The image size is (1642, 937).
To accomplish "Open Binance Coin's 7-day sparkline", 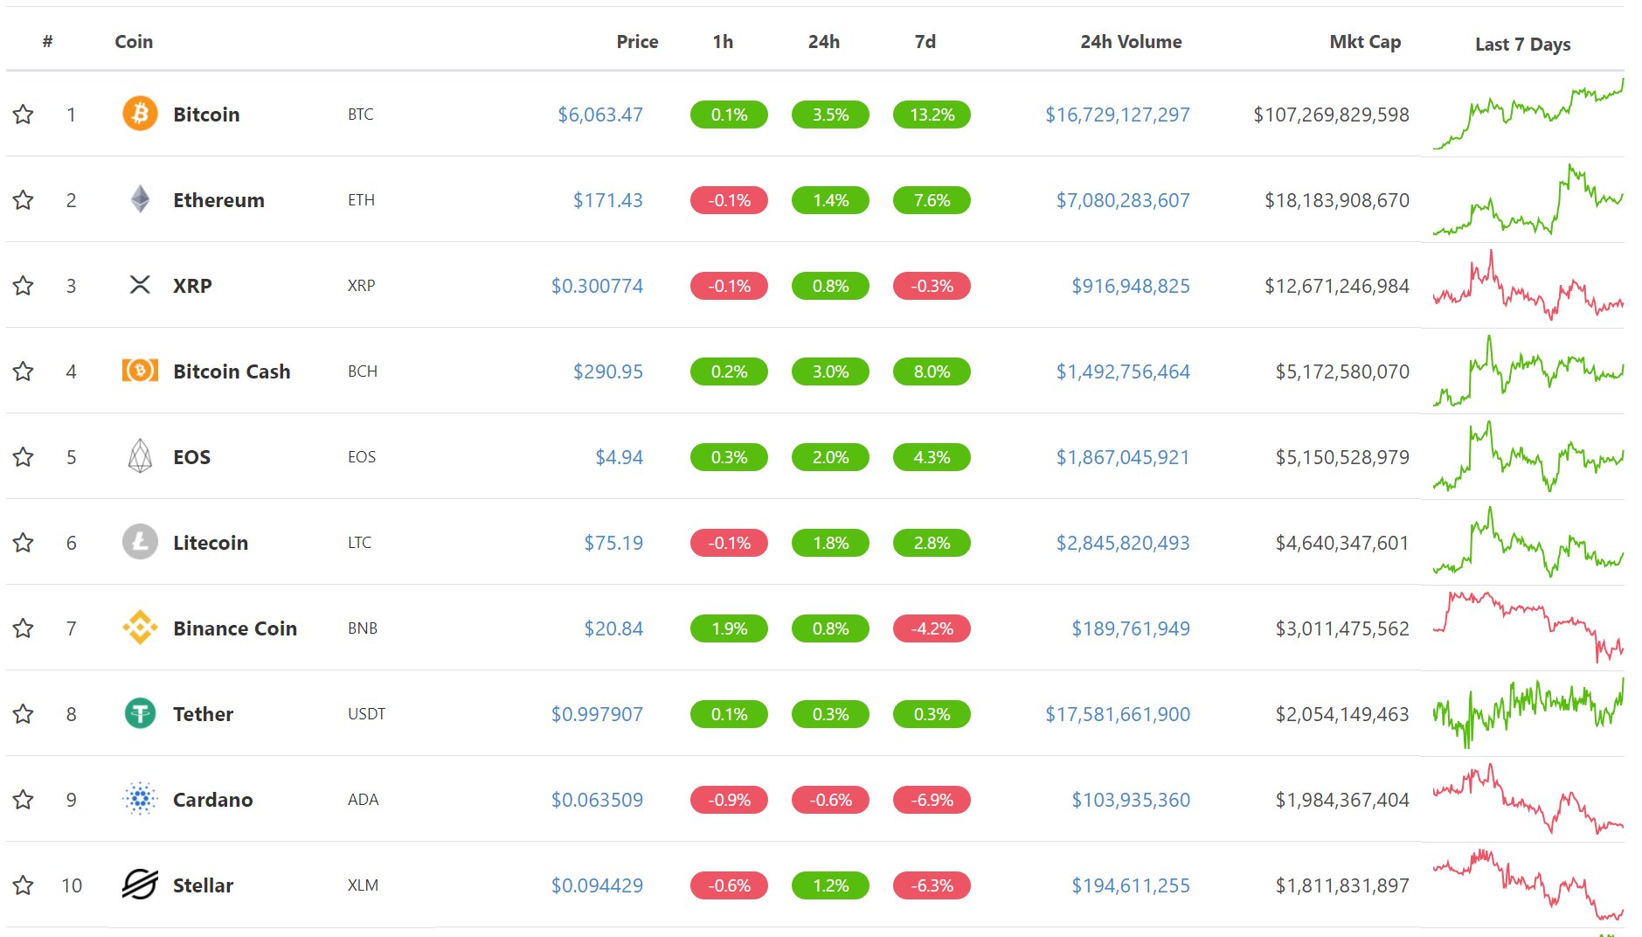I will pyautogui.click(x=1528, y=628).
